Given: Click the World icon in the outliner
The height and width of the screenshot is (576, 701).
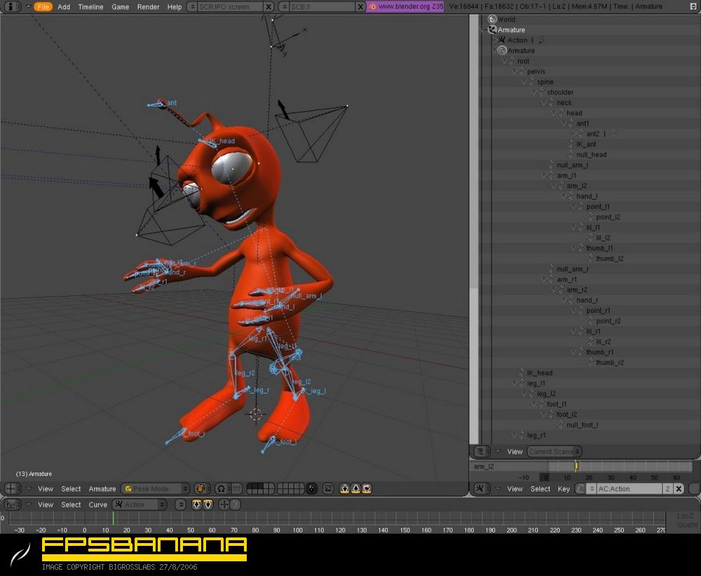Looking at the screenshot, I should (492, 20).
